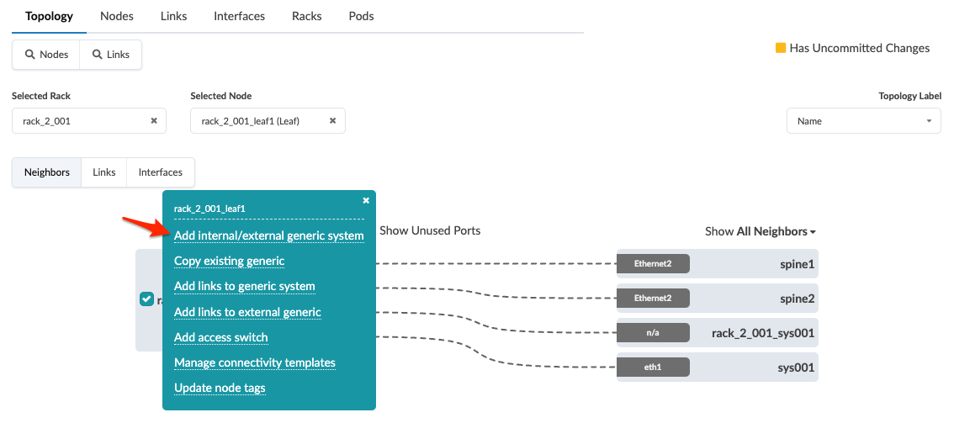
Task: Clear the Selected Node selection
Action: [x=332, y=121]
